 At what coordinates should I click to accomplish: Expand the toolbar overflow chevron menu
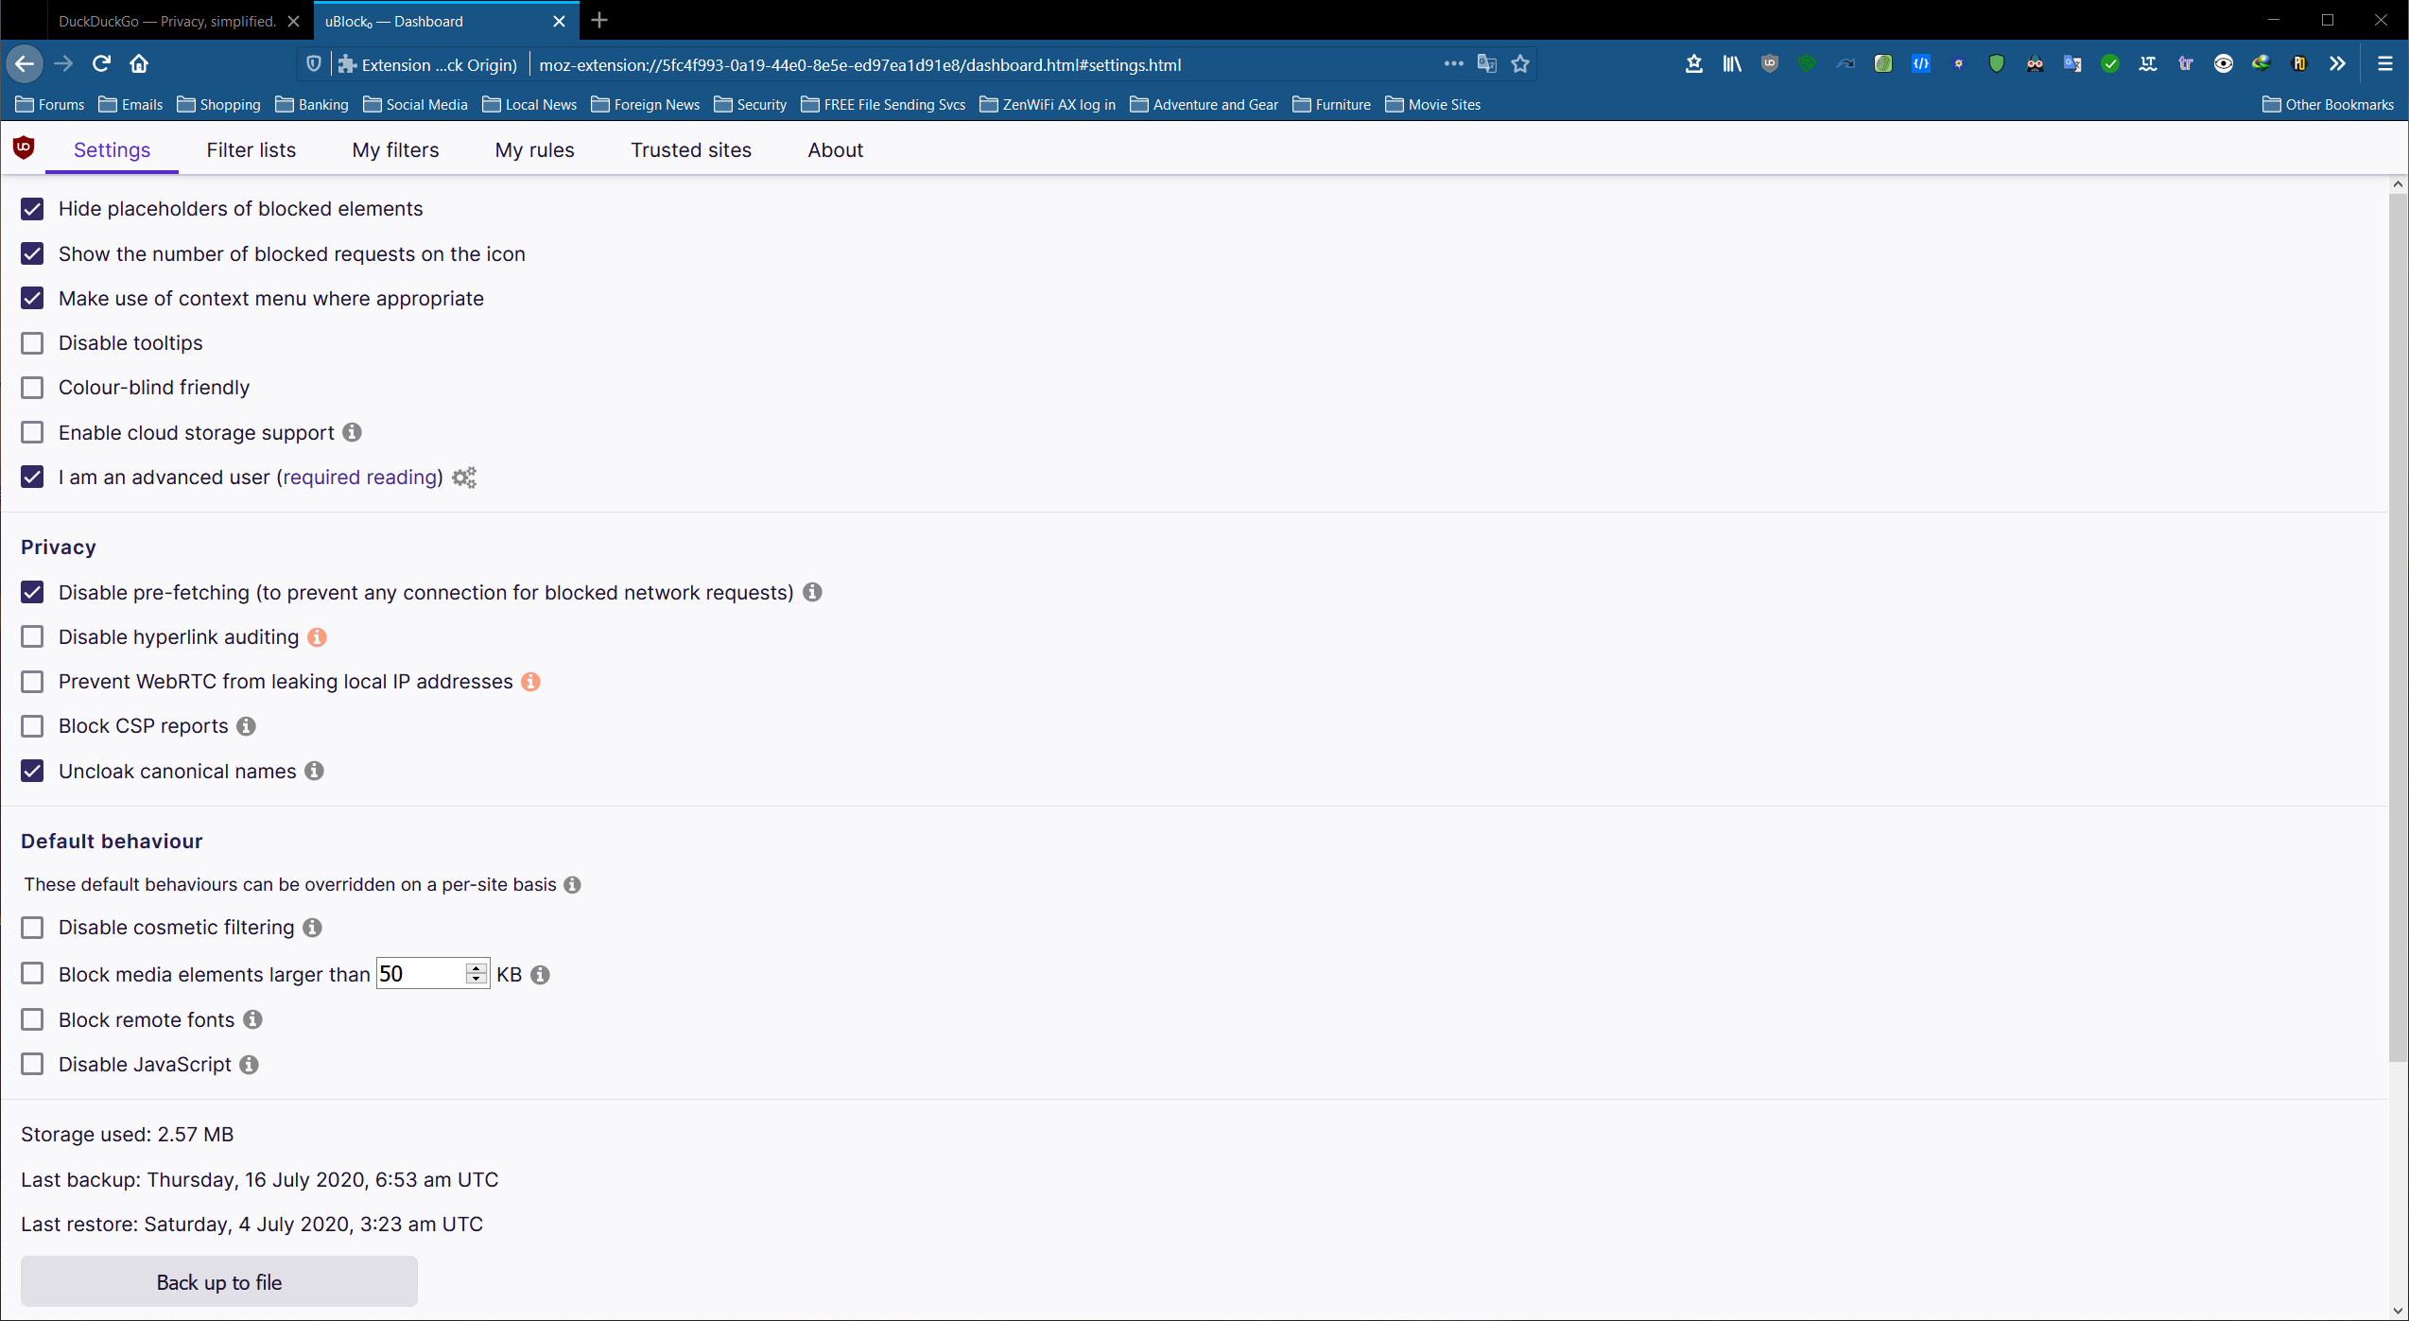(x=2337, y=64)
